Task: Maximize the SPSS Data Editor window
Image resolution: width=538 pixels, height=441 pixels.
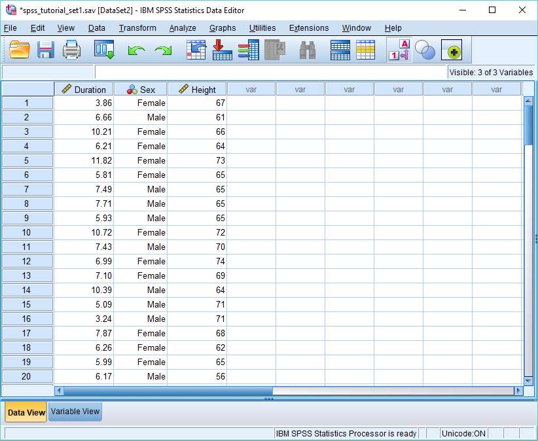Action: click(492, 10)
